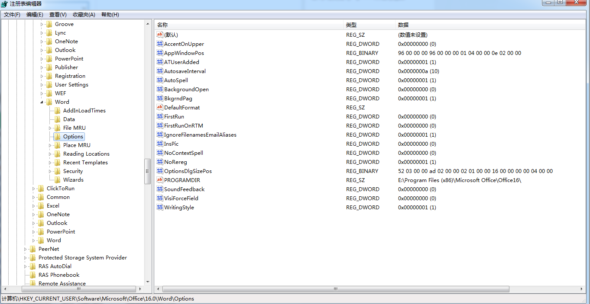Click the string icon beside PROGRAMDIR
The image size is (590, 304).
coord(160,180)
